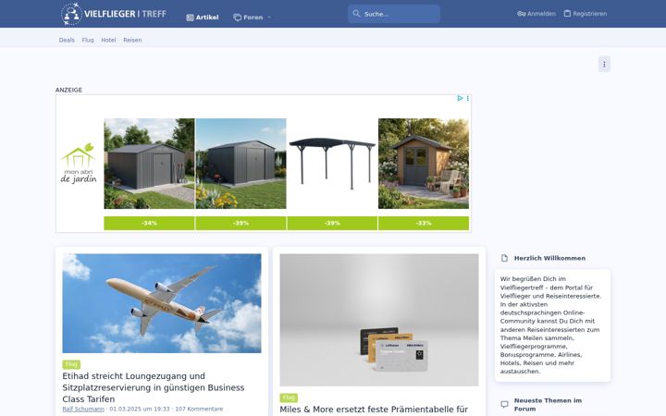
Task: Click the mon abri de jardin logo
Action: pos(79,164)
